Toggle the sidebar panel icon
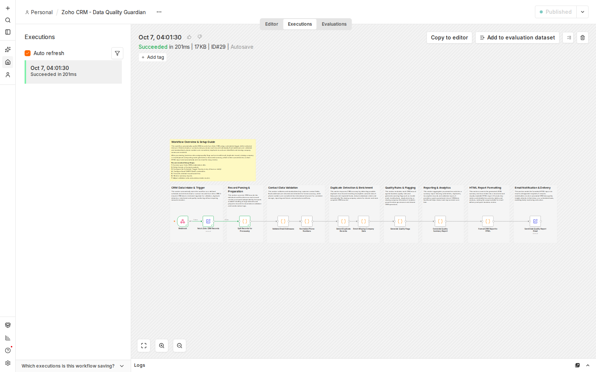 (7, 32)
